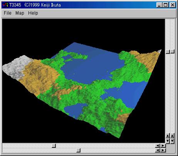Click the down arrow of the inner vertical scrollbar
Viewport: 178px width, 156px height.
(168, 141)
